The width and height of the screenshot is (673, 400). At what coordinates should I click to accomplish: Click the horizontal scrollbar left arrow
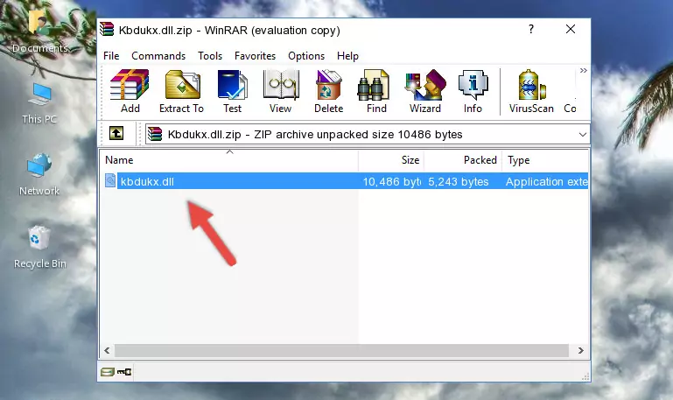click(x=108, y=350)
